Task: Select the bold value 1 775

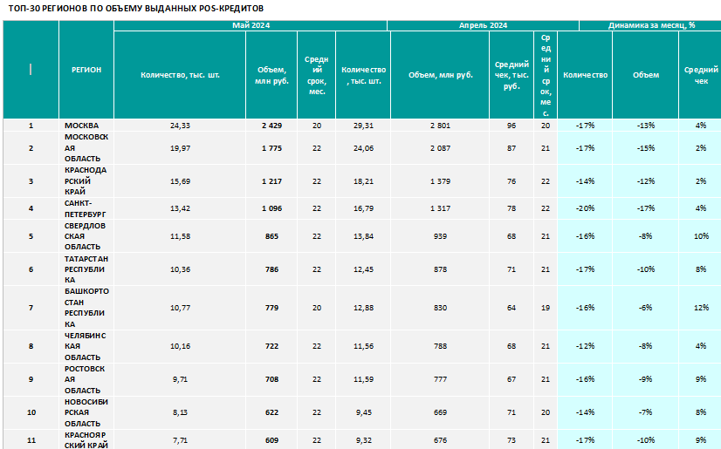Action: click(x=271, y=148)
